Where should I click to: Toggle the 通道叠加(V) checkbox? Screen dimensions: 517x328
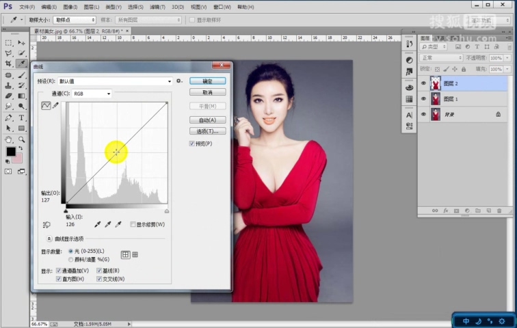59,271
